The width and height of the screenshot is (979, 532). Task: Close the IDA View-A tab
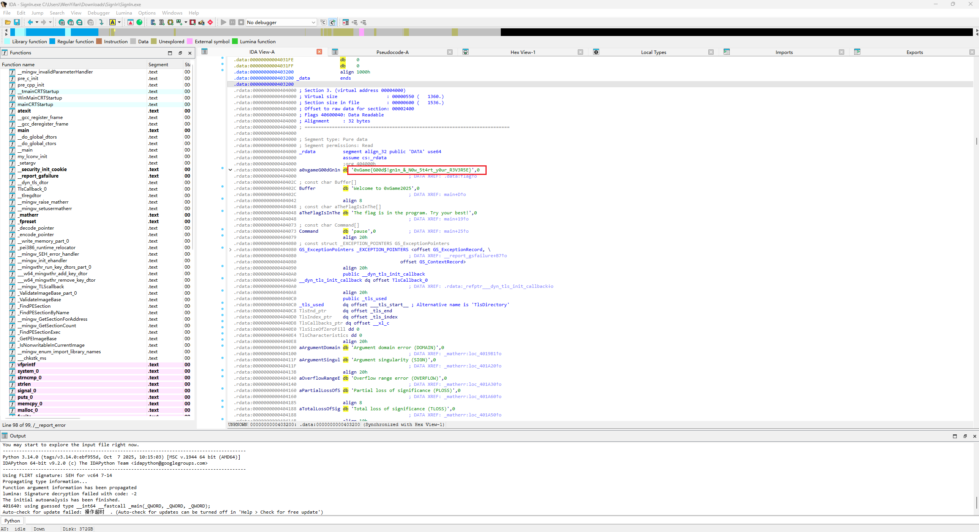(x=319, y=52)
